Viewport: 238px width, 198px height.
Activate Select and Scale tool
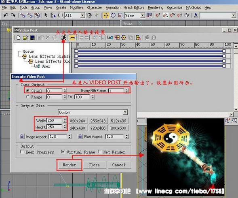coord(120,15)
